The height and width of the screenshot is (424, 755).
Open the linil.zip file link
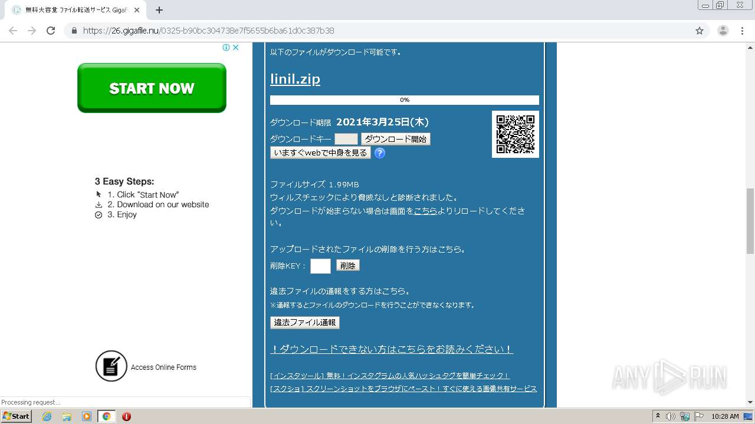click(x=295, y=79)
